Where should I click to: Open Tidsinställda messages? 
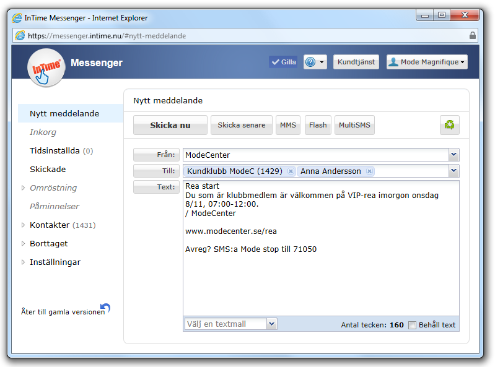61,151
